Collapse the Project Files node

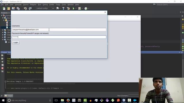pos(3,39)
